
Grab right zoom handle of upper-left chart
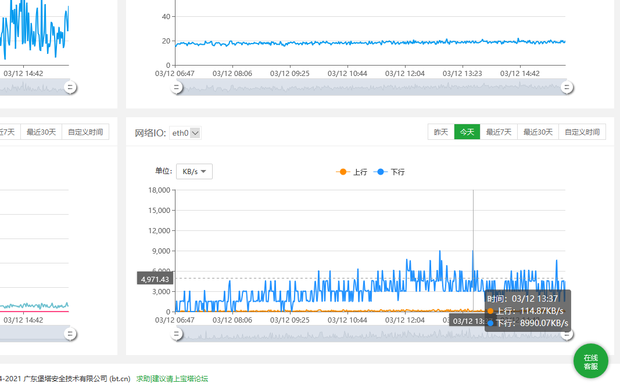70,87
